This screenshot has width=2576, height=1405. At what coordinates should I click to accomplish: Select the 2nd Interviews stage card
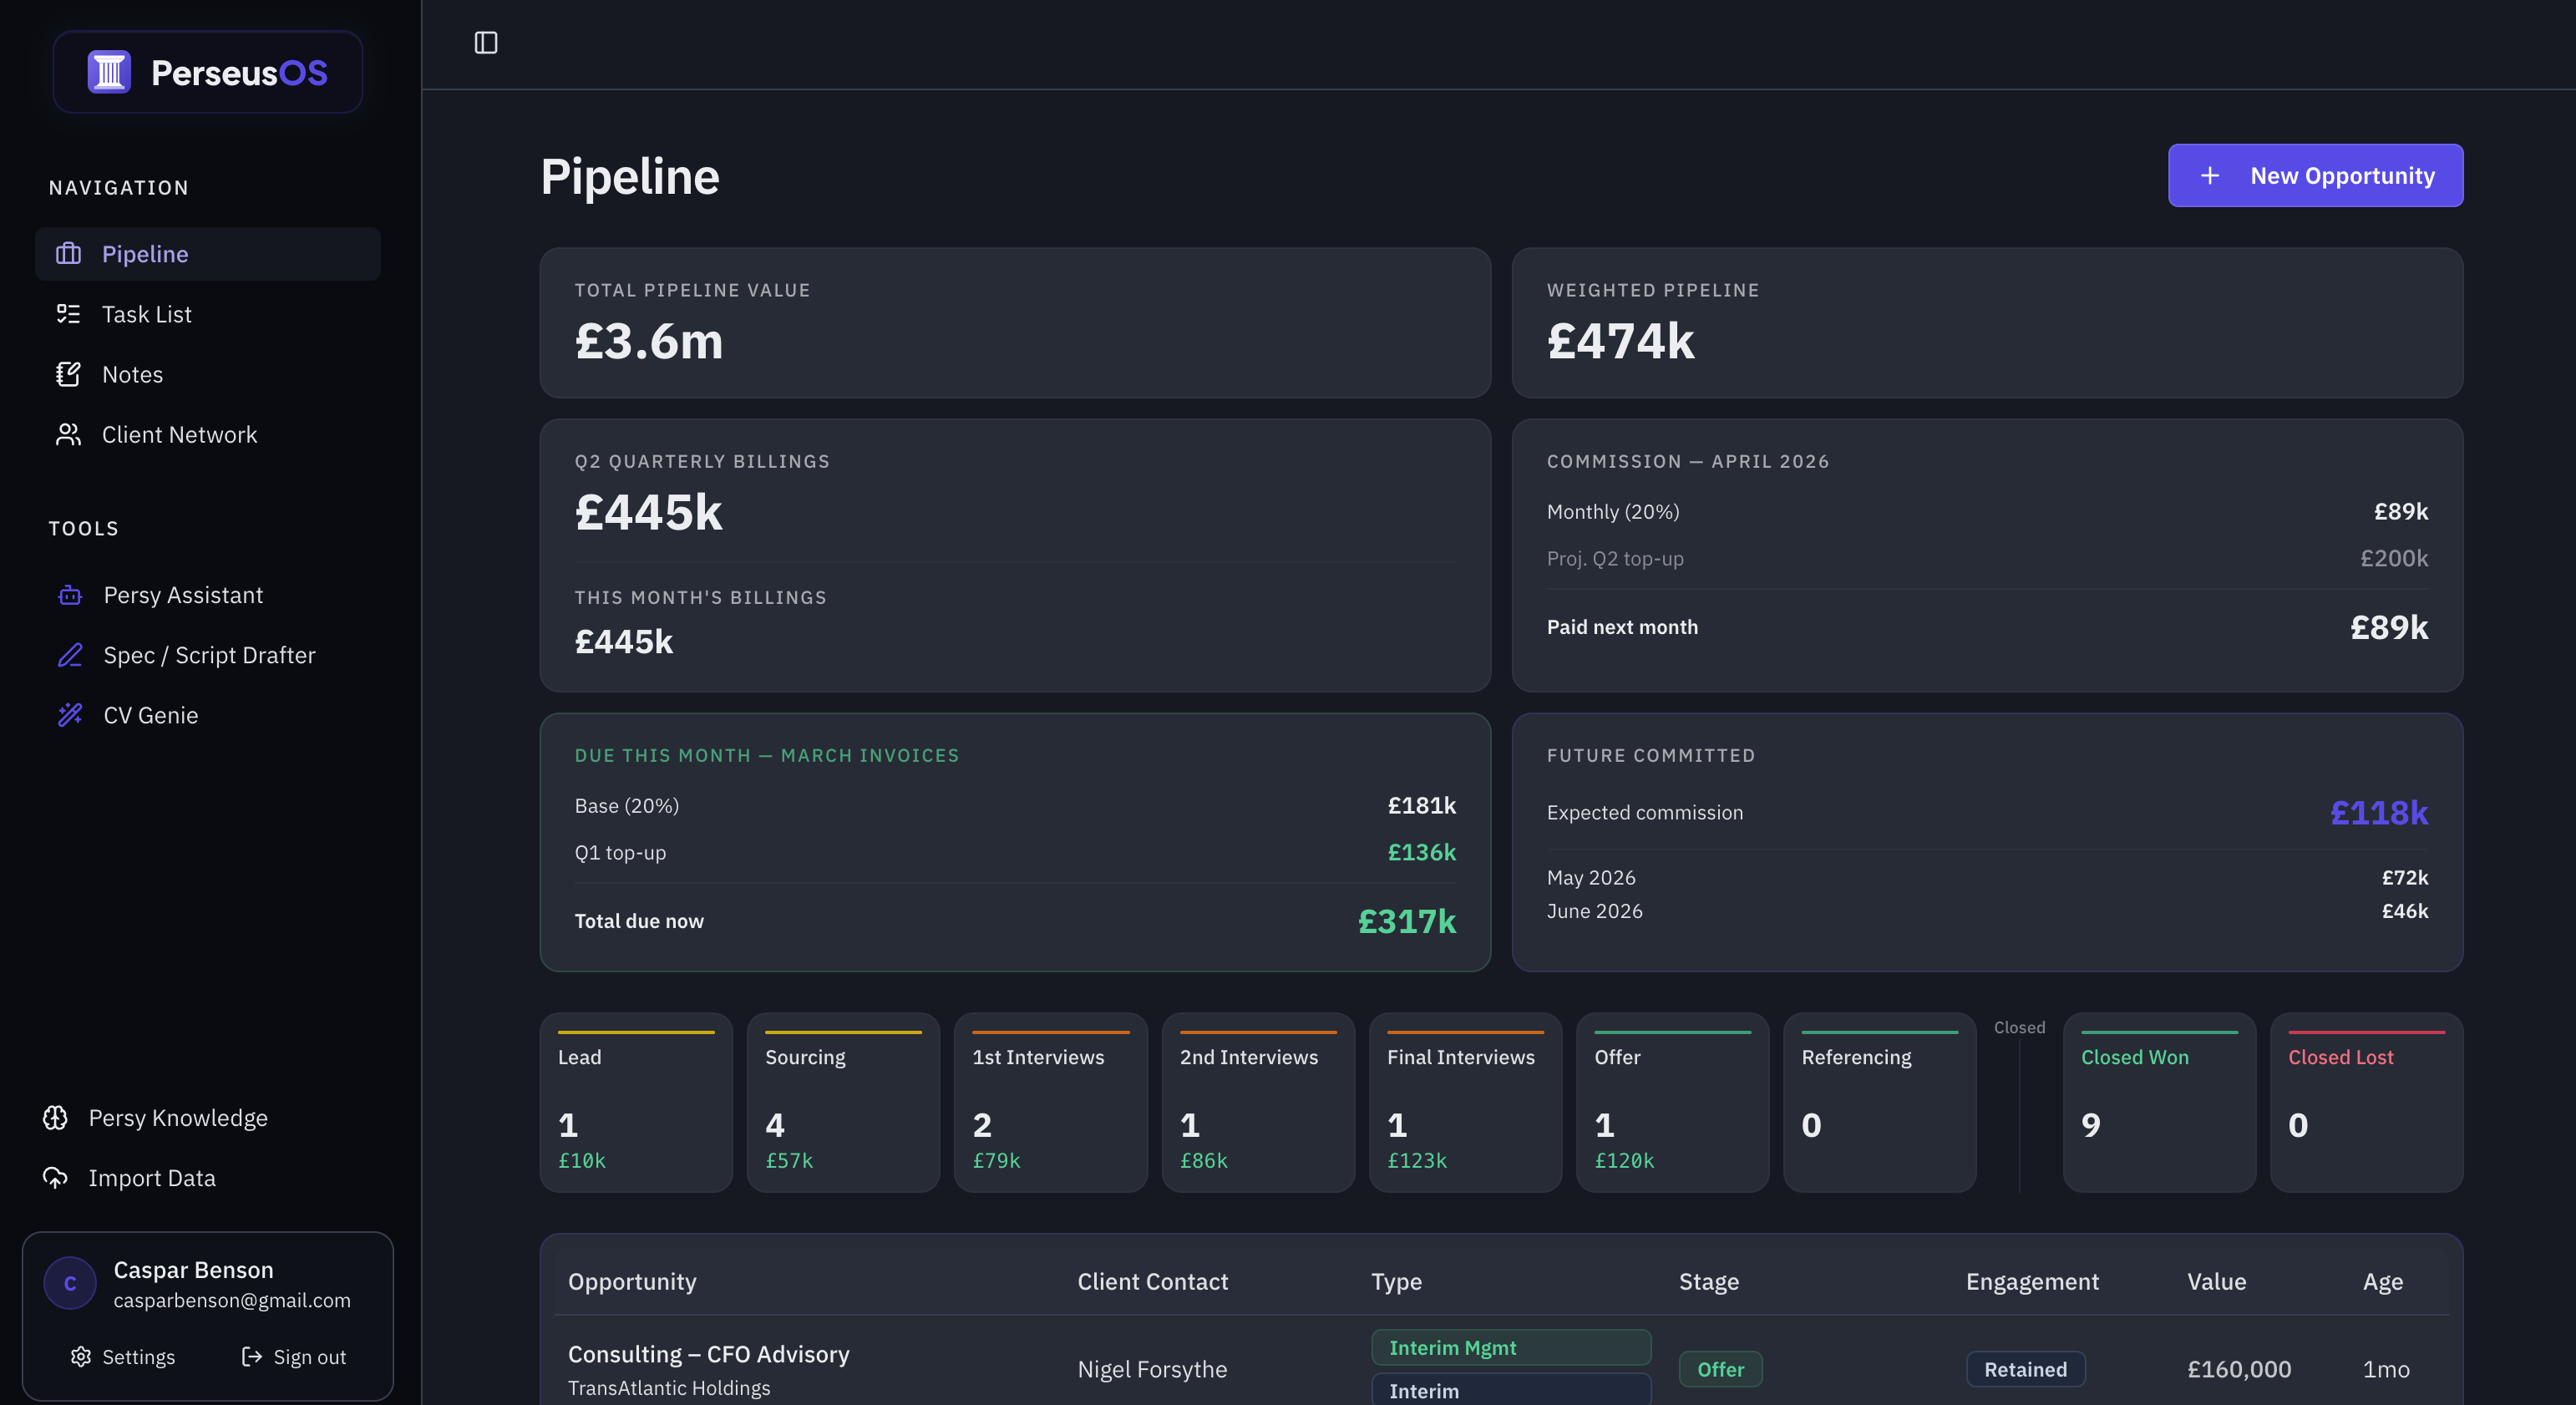1258,1102
